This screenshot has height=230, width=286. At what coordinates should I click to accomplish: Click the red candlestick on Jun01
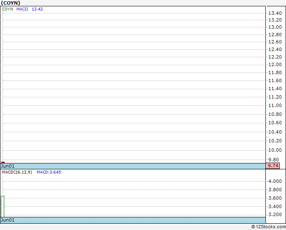pyautogui.click(x=3, y=163)
